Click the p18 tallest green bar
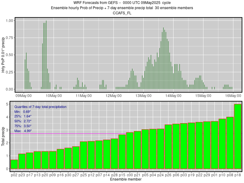244x183 pixels. tap(238, 136)
